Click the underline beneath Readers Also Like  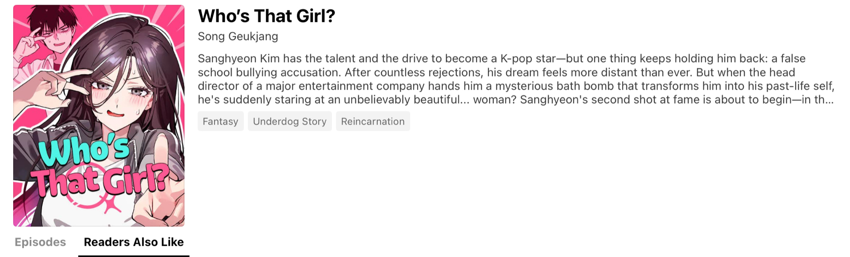pyautogui.click(x=133, y=256)
